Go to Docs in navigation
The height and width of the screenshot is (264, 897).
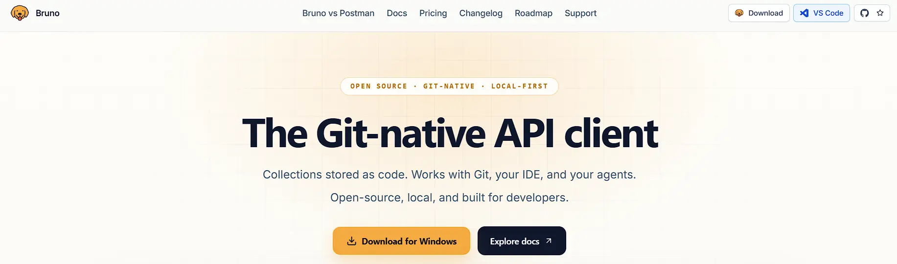(x=397, y=13)
